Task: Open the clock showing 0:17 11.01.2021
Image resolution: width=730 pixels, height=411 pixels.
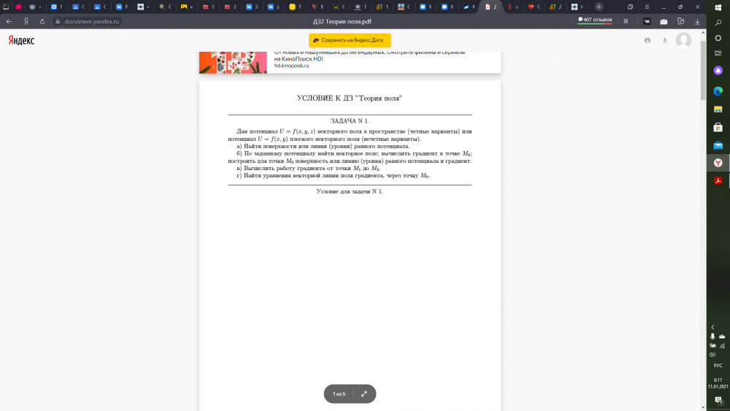Action: point(718,383)
